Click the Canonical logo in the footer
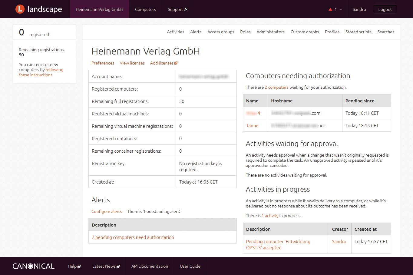Screen dimensions: 413x275 [x=33, y=266]
